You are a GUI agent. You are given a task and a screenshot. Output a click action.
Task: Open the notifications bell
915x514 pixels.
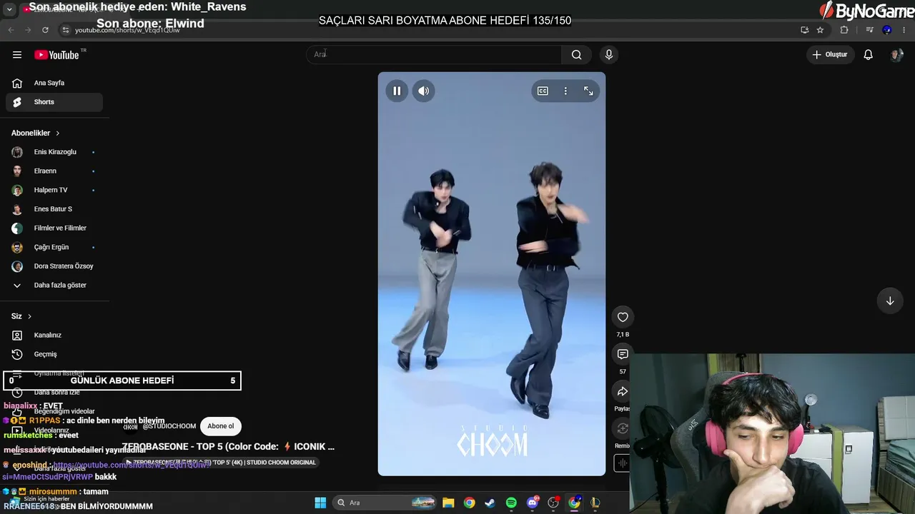pyautogui.click(x=869, y=55)
